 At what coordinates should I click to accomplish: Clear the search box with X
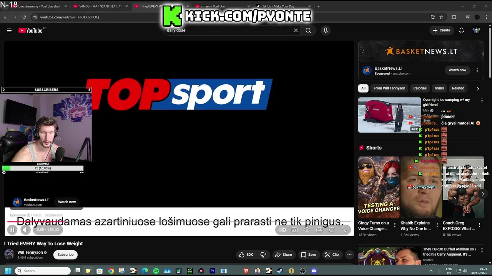tap(296, 30)
